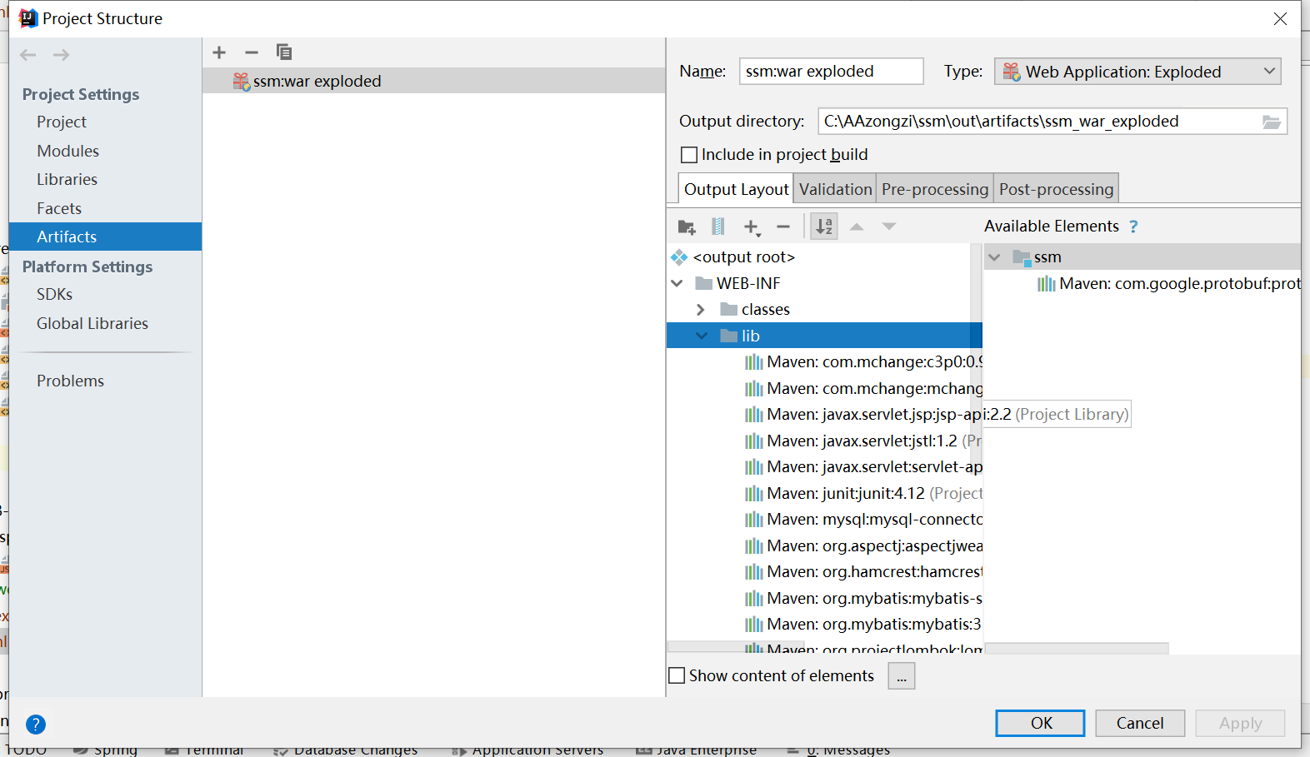Select the jsp-api 2.2 Maven library
This screenshot has width=1310, height=757.
tap(937, 415)
